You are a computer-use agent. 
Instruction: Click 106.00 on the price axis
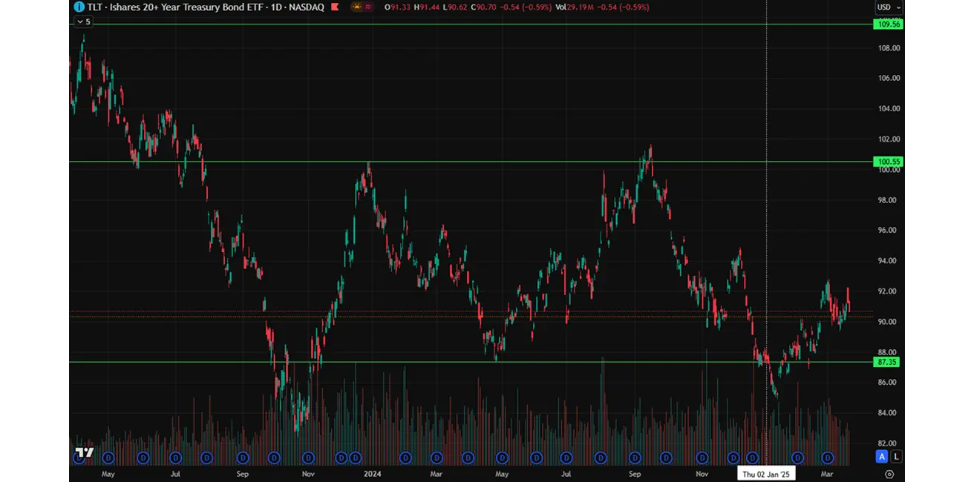[889, 78]
